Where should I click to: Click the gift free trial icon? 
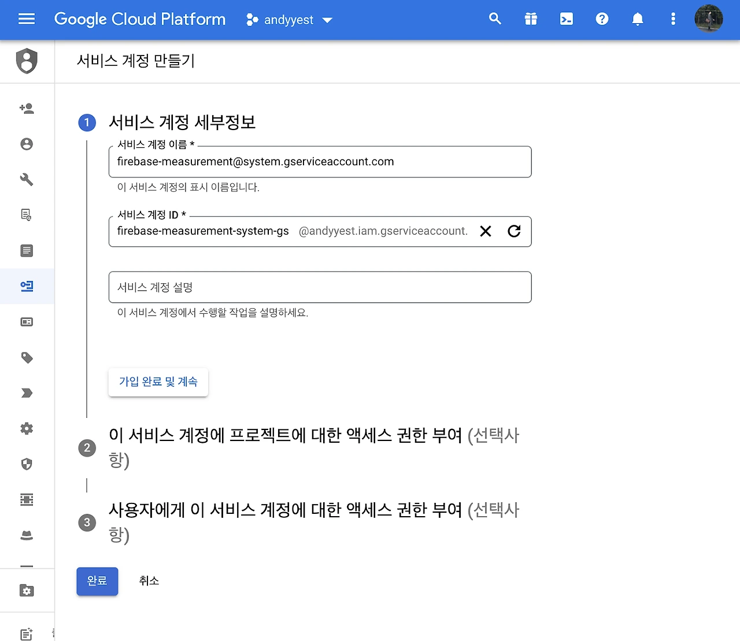531,19
